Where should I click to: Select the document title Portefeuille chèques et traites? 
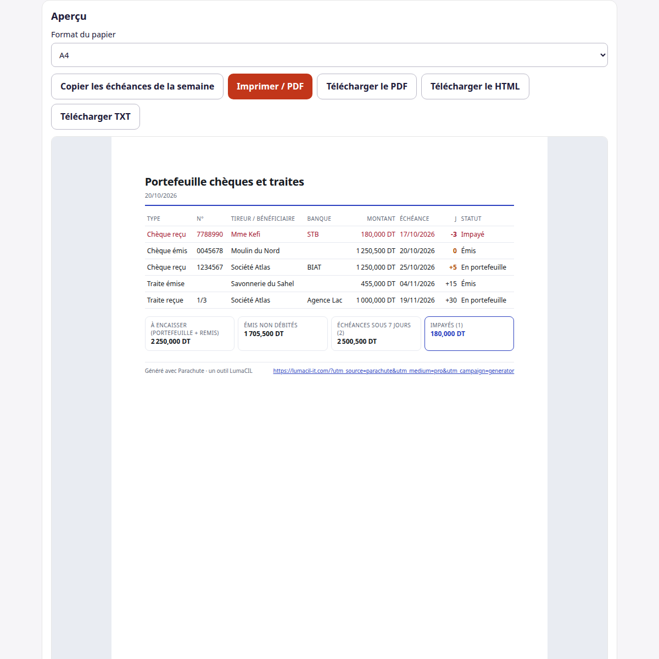[x=225, y=182]
